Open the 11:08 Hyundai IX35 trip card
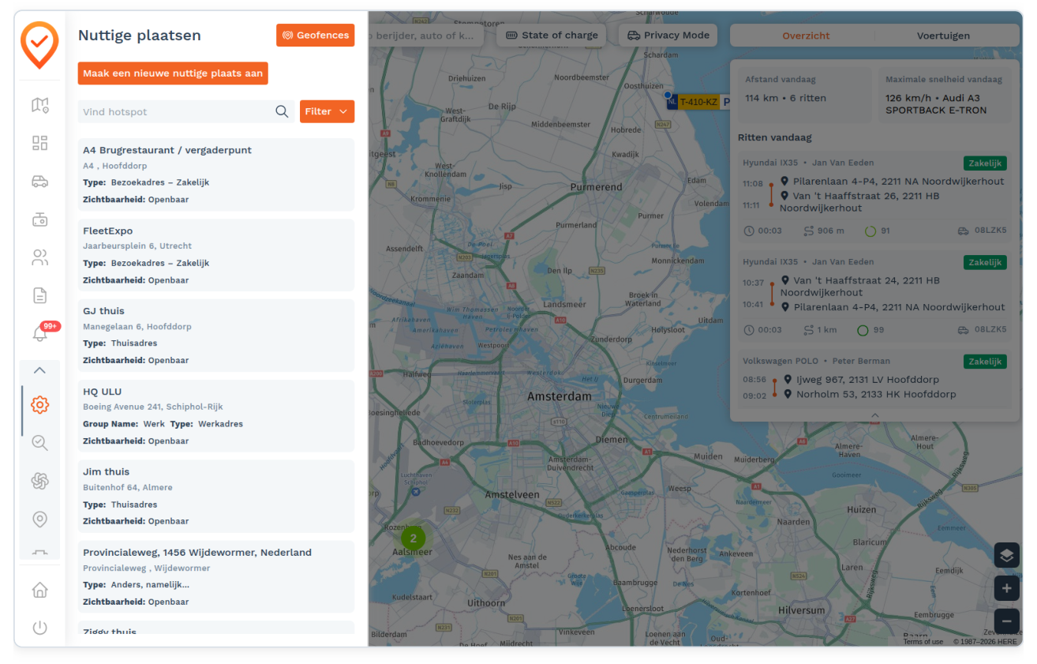 [874, 198]
